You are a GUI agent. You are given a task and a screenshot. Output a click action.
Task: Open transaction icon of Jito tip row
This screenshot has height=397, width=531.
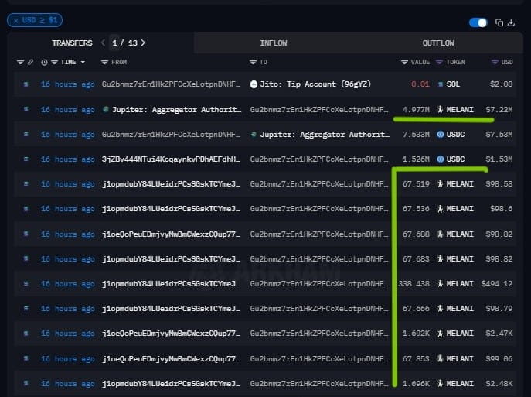click(26, 84)
